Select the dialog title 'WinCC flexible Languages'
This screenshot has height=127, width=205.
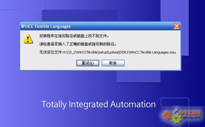(x=46, y=27)
